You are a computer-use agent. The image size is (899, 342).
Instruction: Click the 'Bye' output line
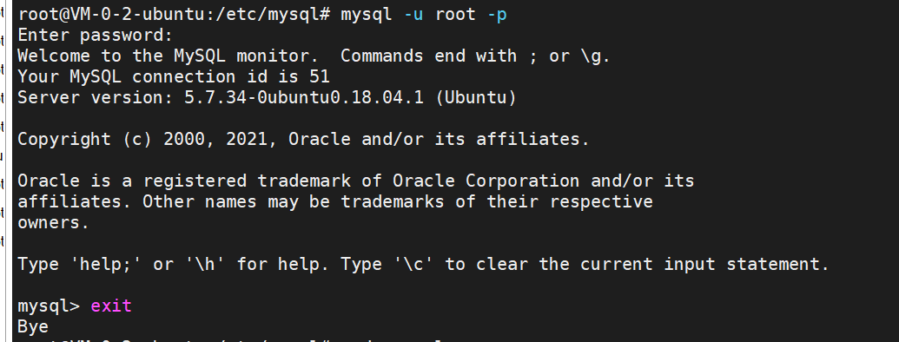[x=33, y=327]
